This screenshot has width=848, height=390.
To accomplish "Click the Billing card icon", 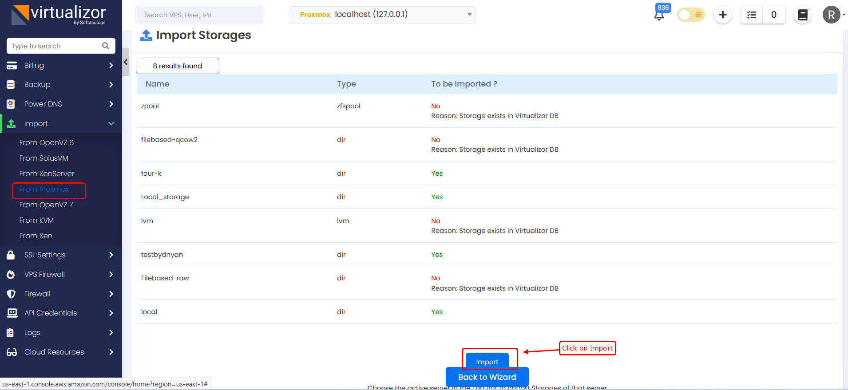I will [x=12, y=66].
